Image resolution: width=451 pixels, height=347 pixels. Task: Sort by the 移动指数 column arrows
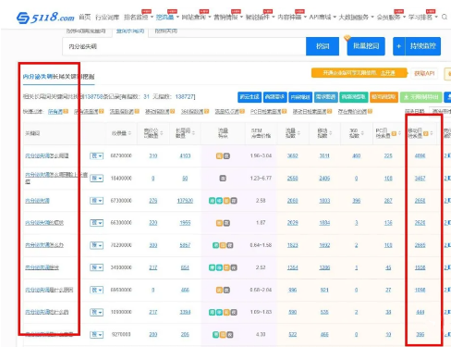(330, 133)
